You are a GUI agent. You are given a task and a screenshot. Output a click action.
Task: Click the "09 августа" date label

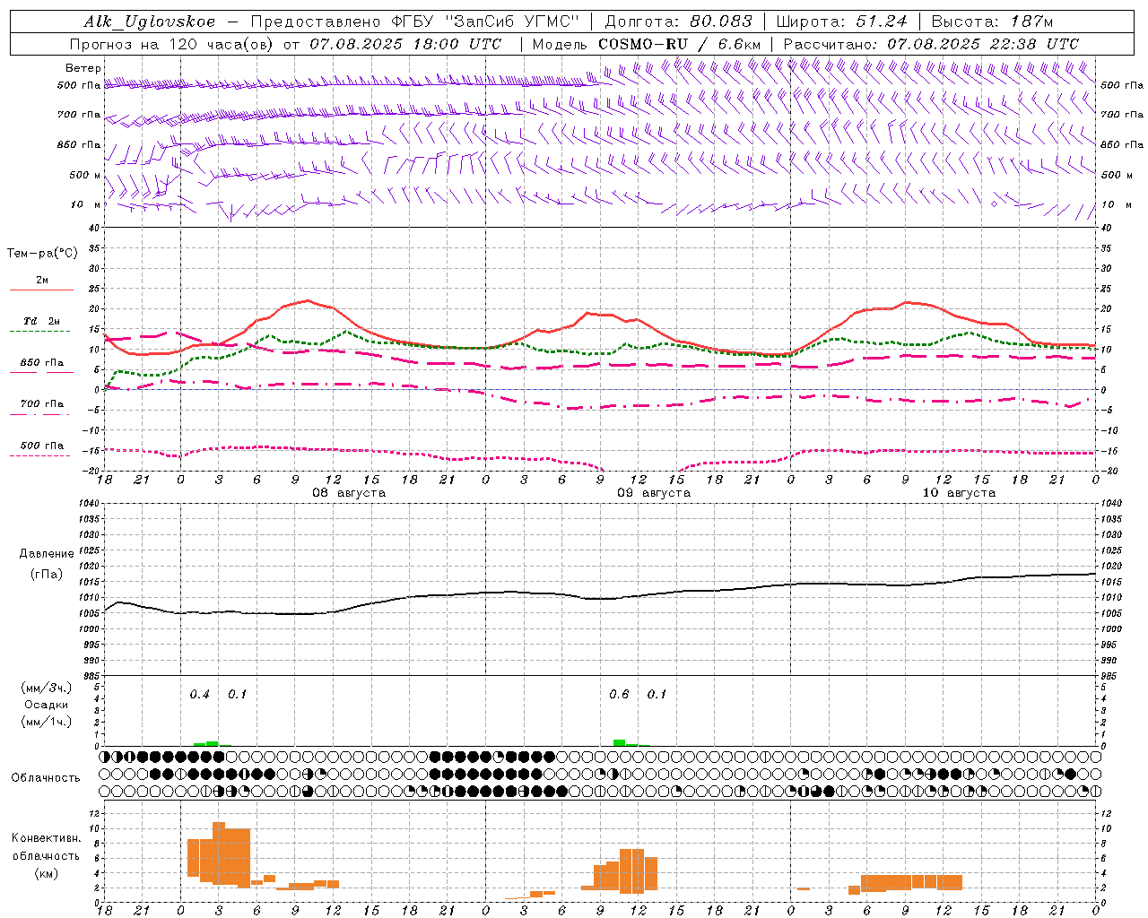654,493
